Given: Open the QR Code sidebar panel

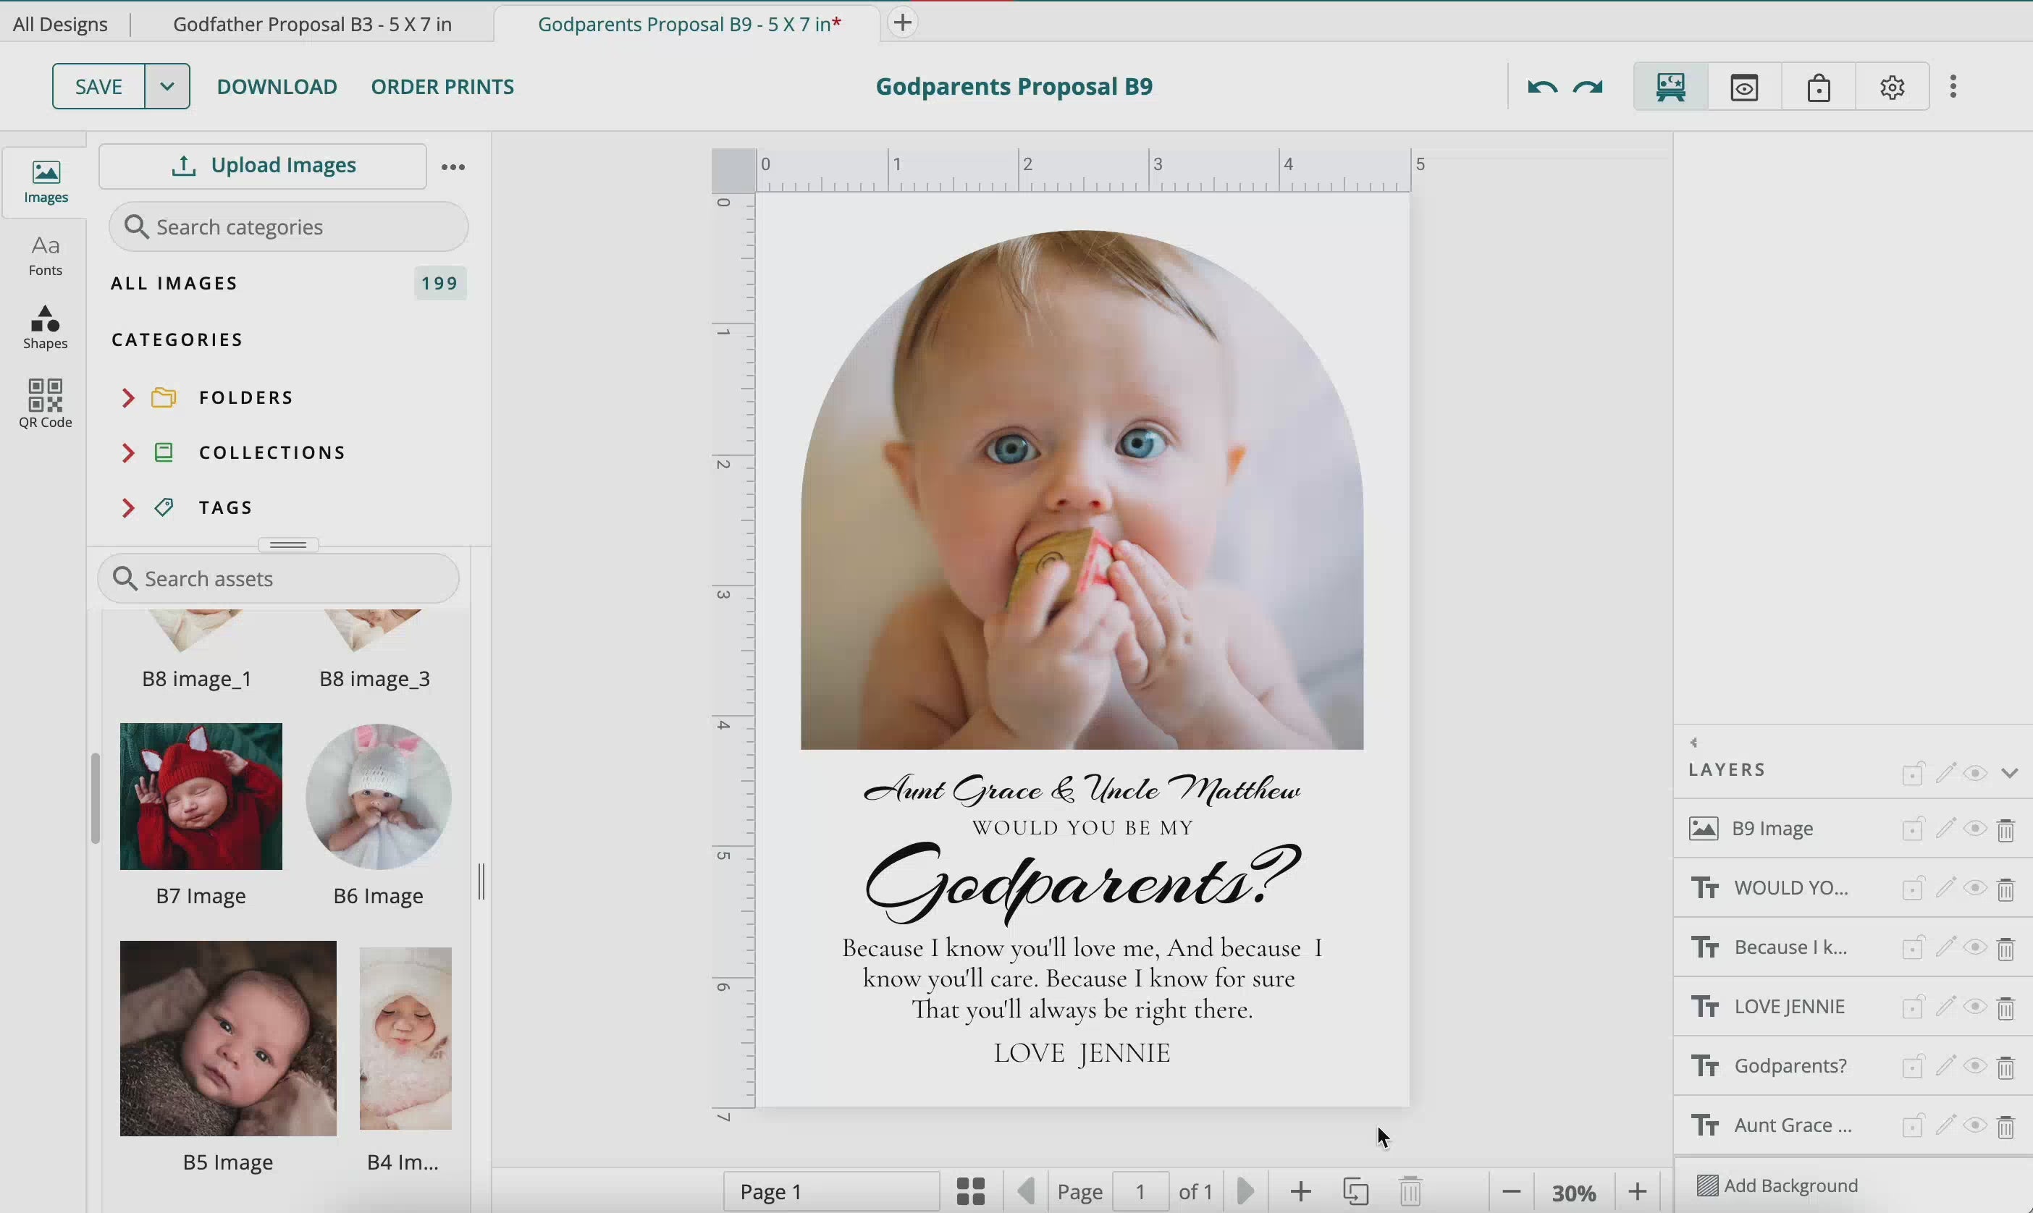Looking at the screenshot, I should tap(46, 403).
